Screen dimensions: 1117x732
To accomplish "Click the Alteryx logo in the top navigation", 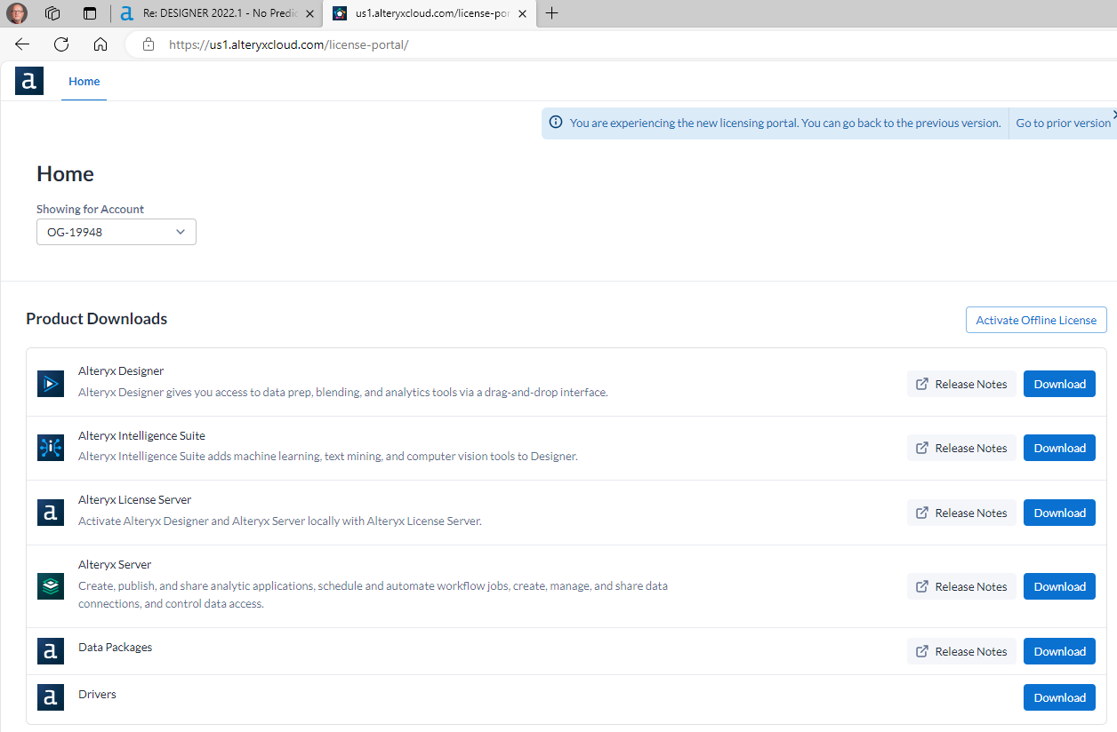I will click(28, 80).
